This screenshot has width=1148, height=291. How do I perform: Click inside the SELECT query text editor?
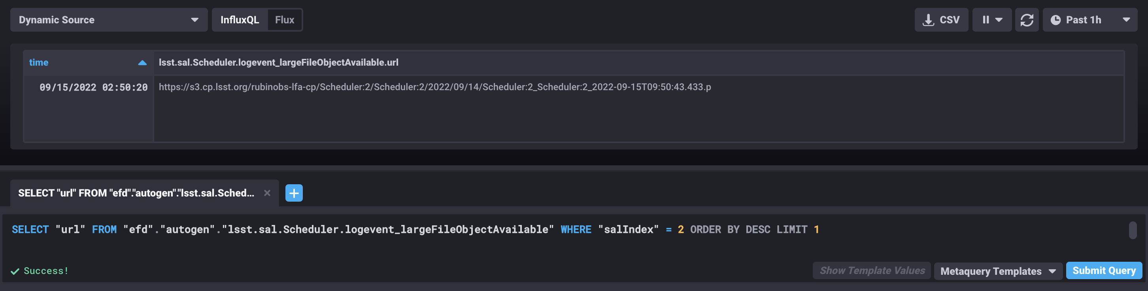401,229
